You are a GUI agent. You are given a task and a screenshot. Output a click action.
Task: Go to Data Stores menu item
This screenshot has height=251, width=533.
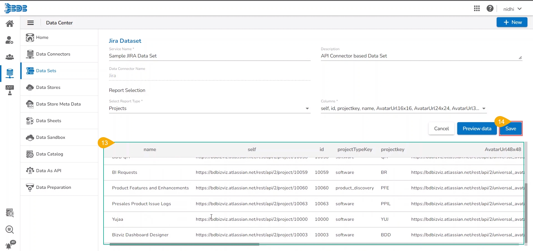tap(48, 87)
